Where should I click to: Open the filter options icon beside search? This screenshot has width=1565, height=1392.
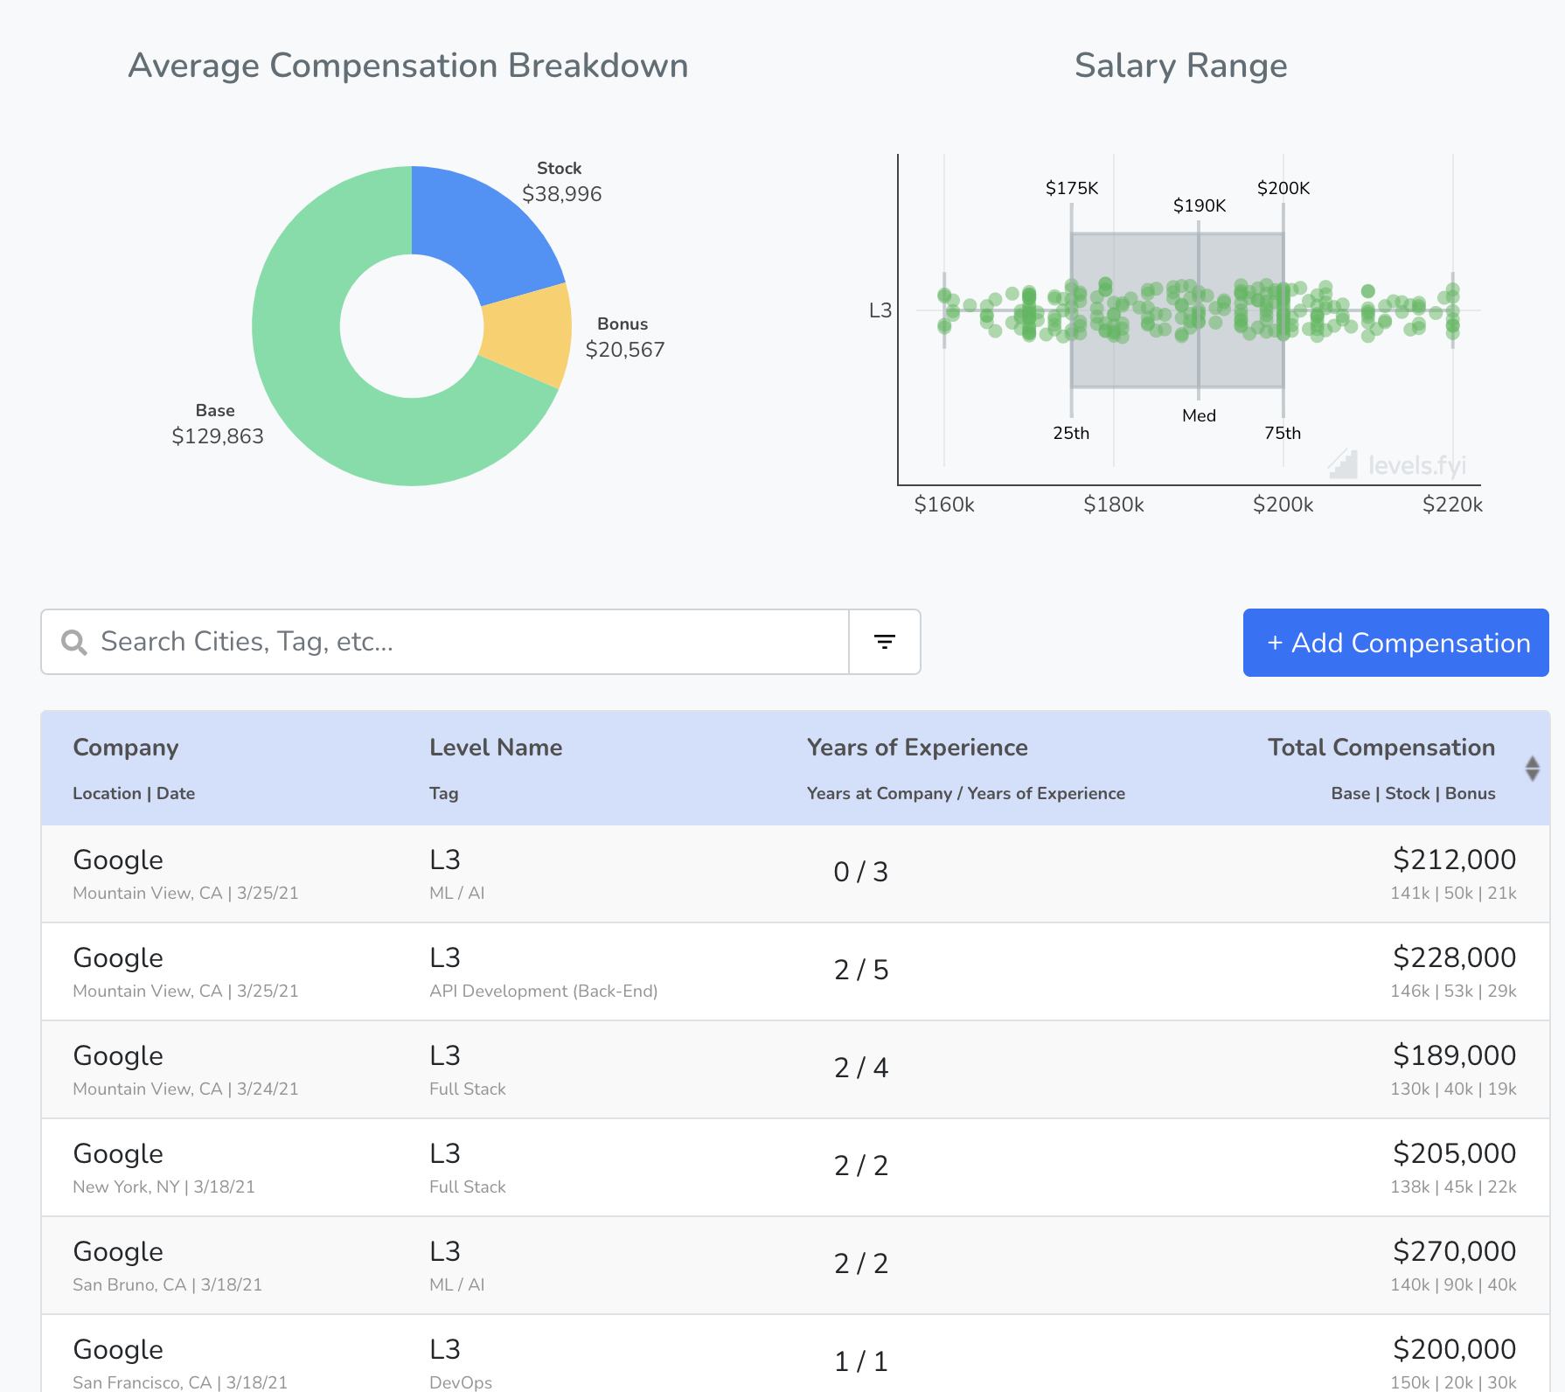click(x=885, y=642)
